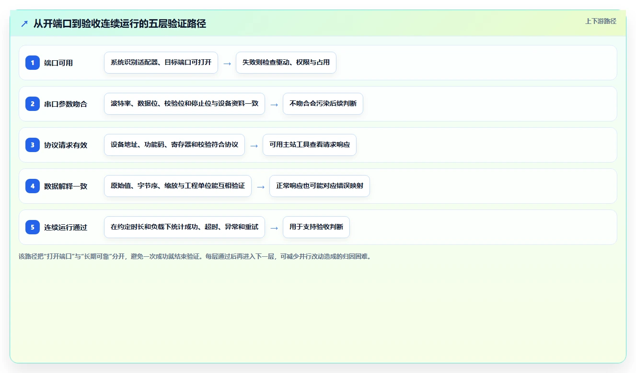Click the 波特率、数据位、校验位和停止位 chip

click(185, 104)
